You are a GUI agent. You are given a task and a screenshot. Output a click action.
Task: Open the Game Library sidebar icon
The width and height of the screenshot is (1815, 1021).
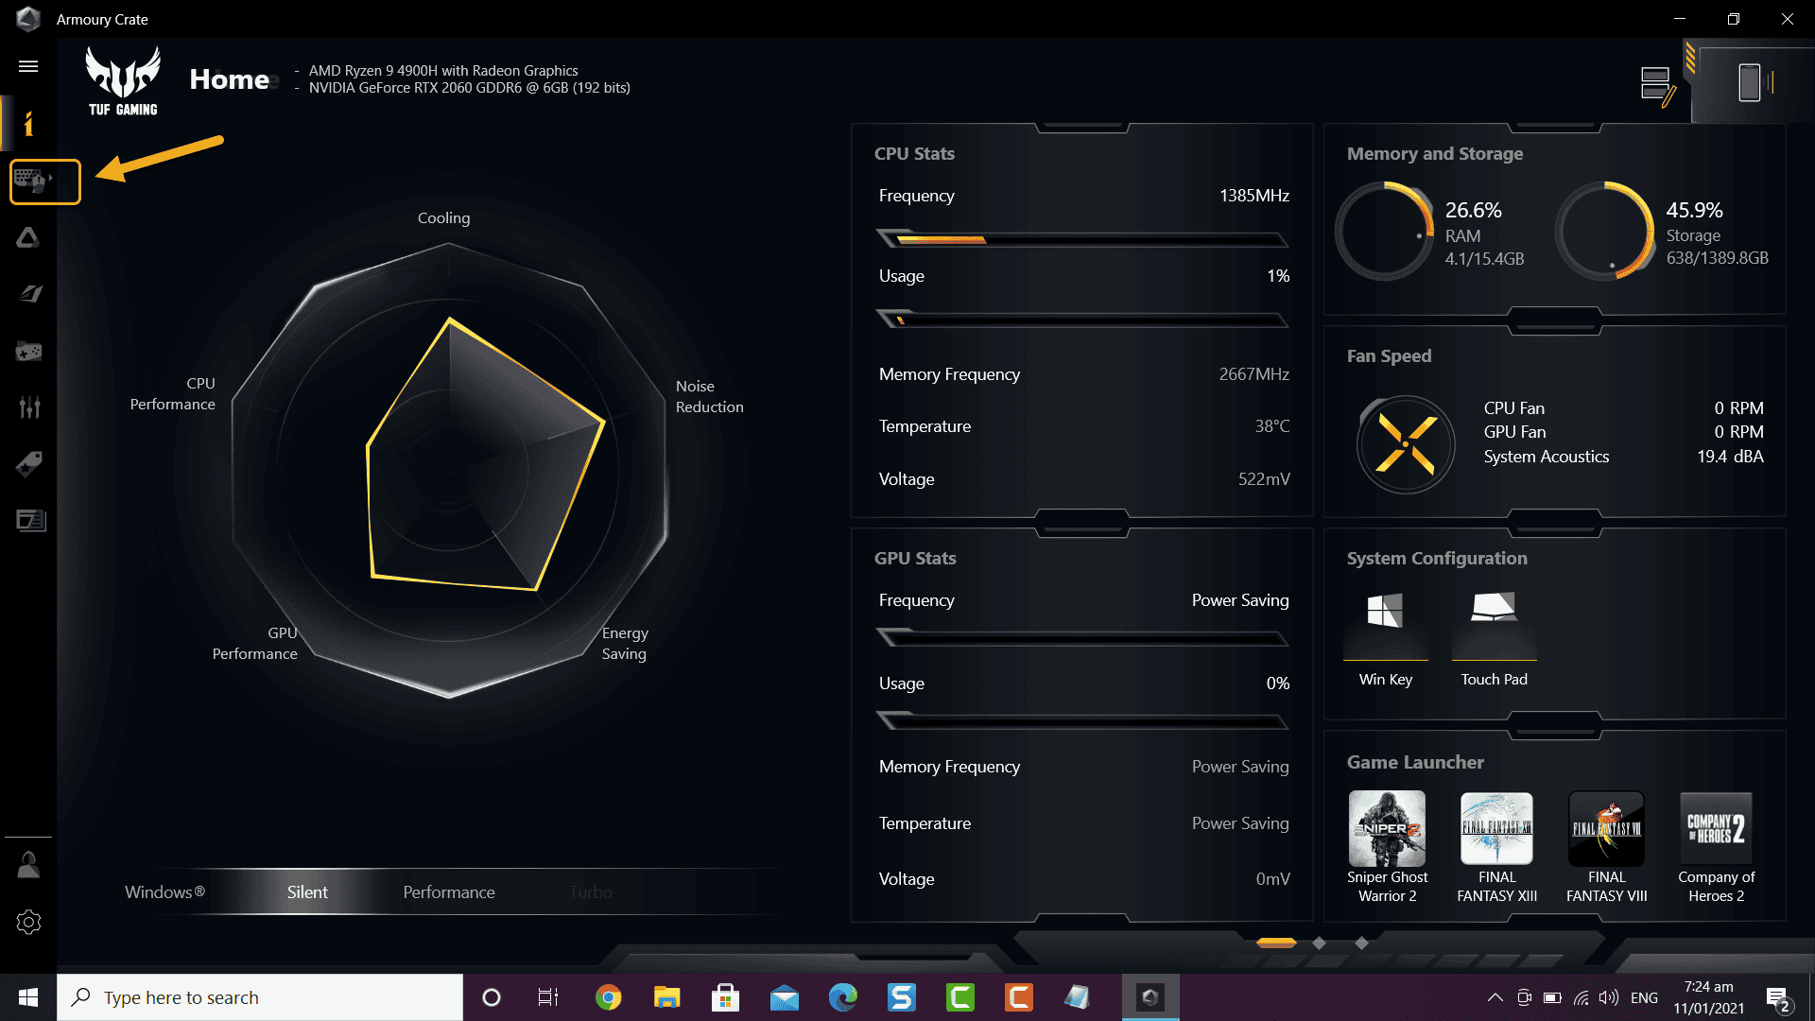(28, 351)
